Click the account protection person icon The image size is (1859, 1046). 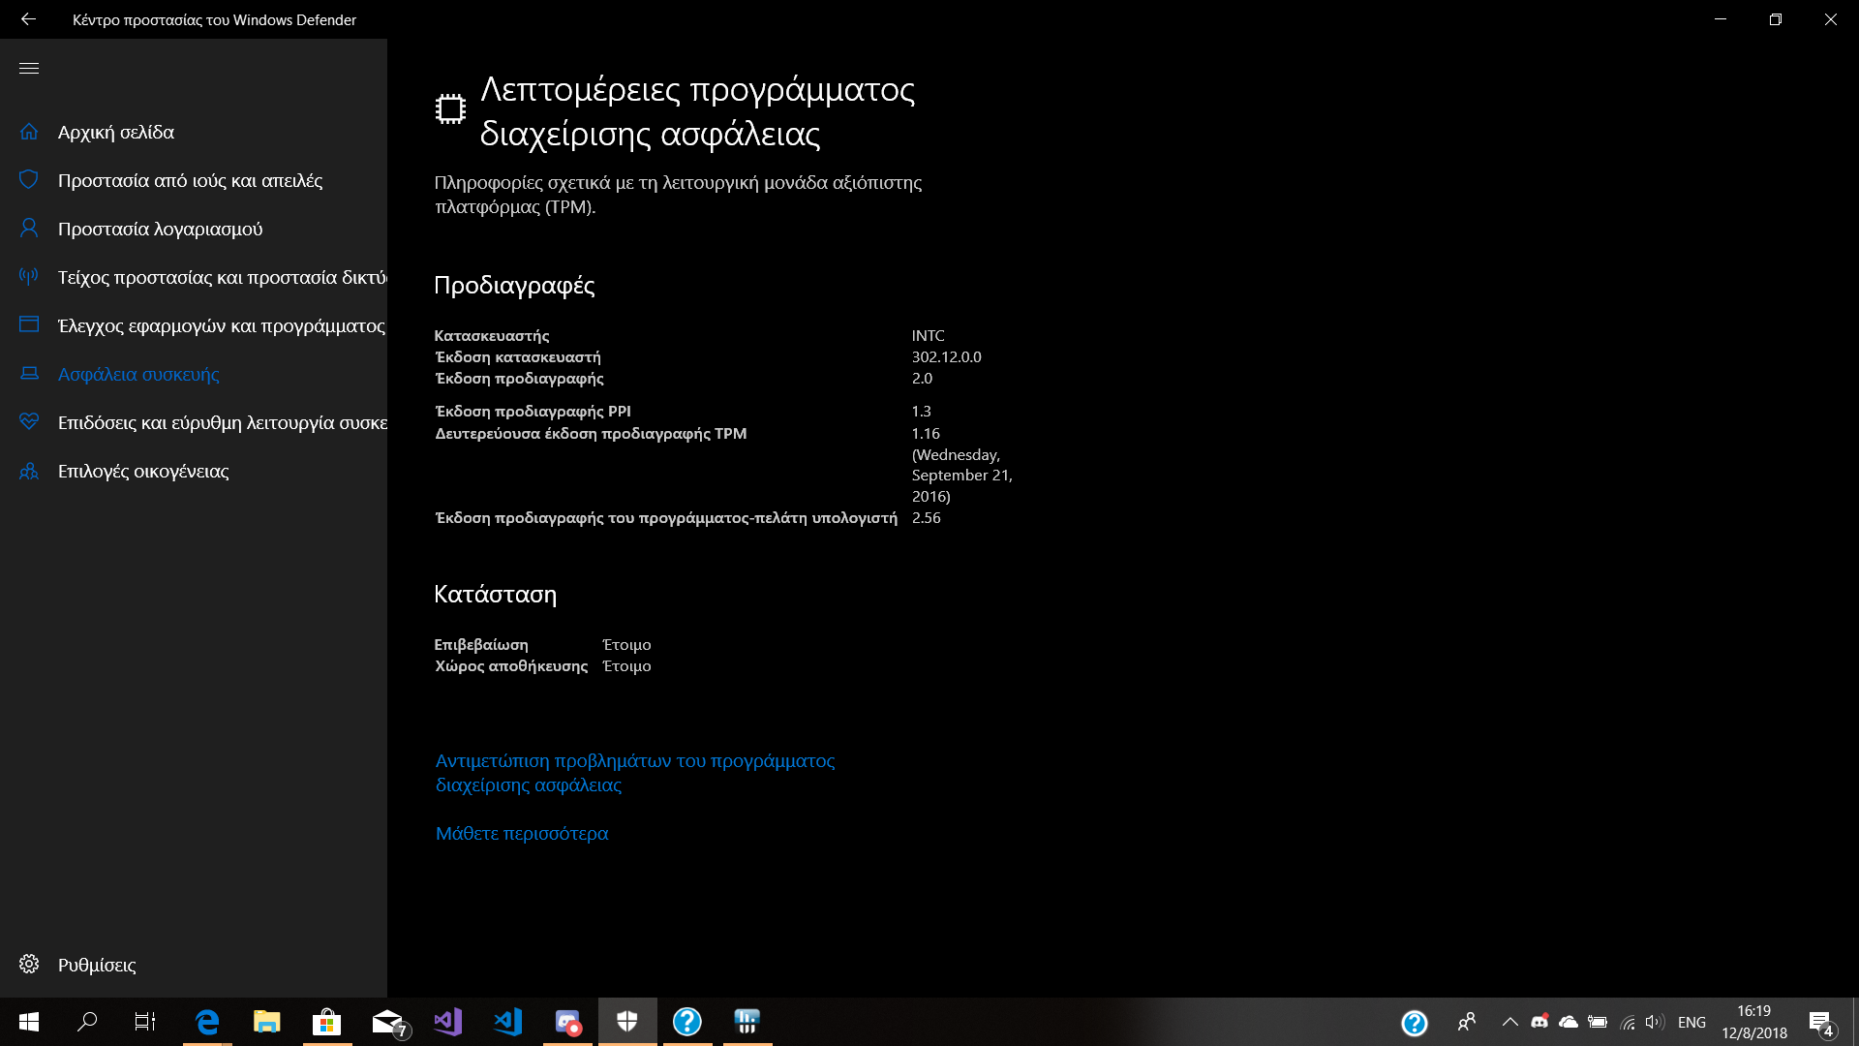click(29, 229)
